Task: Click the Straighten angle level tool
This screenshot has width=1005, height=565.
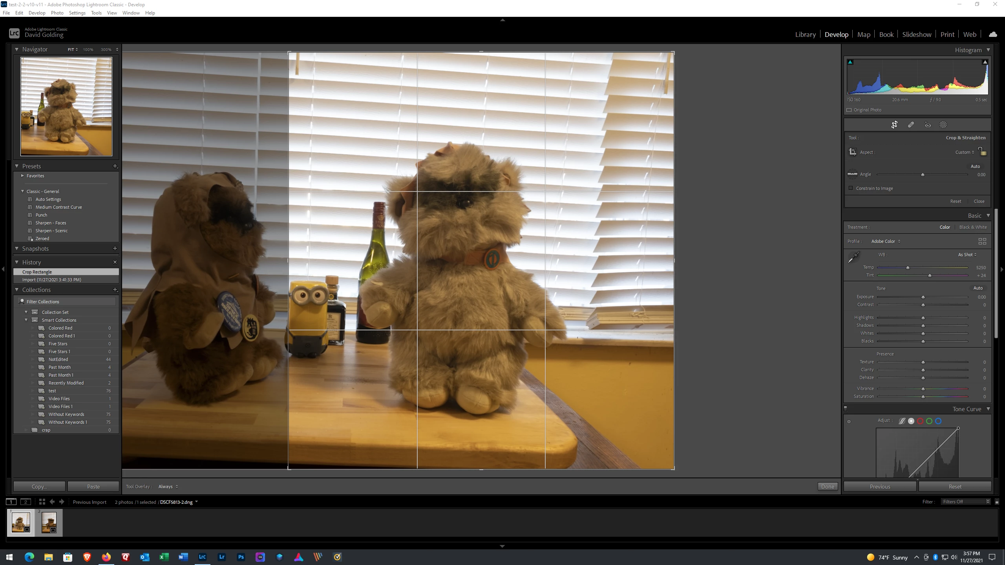Action: click(x=852, y=174)
